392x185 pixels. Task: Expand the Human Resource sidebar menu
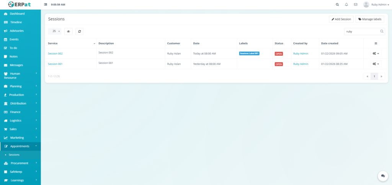[20, 75]
